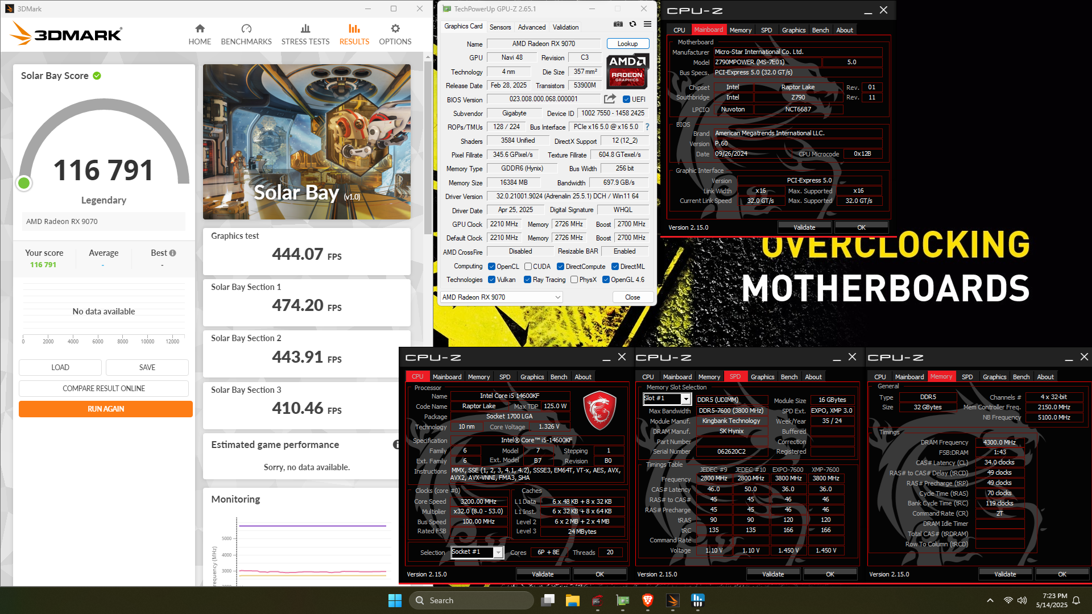Toggle the Vulkan checkbox
Screen dimensions: 1092x614
click(491, 280)
